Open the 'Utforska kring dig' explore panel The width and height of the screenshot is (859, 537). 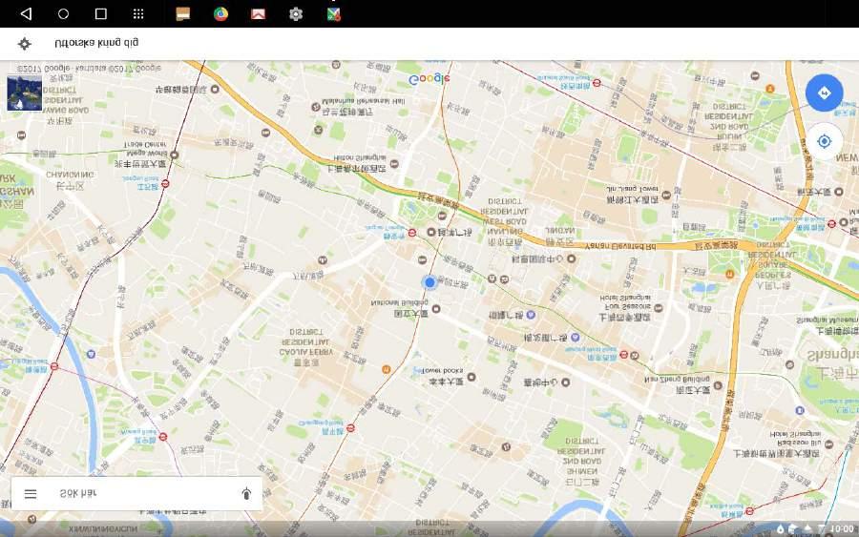[429, 44]
